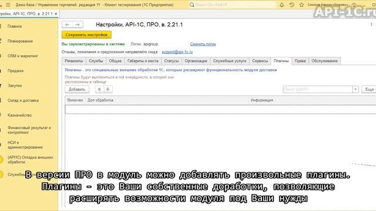Open CRM и маркетинг section
This screenshot has width=376, height=211.
click(x=23, y=56)
